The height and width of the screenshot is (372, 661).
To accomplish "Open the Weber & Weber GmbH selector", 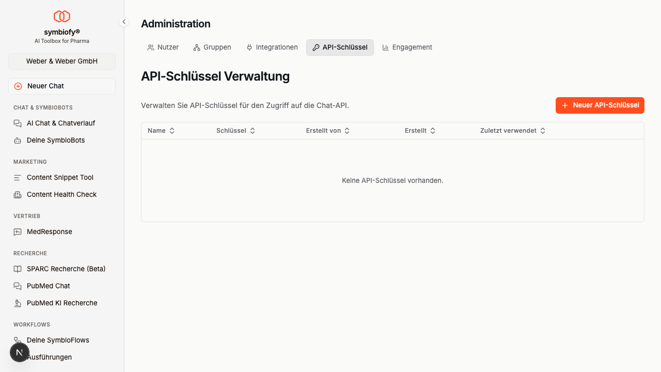I will (x=61, y=61).
